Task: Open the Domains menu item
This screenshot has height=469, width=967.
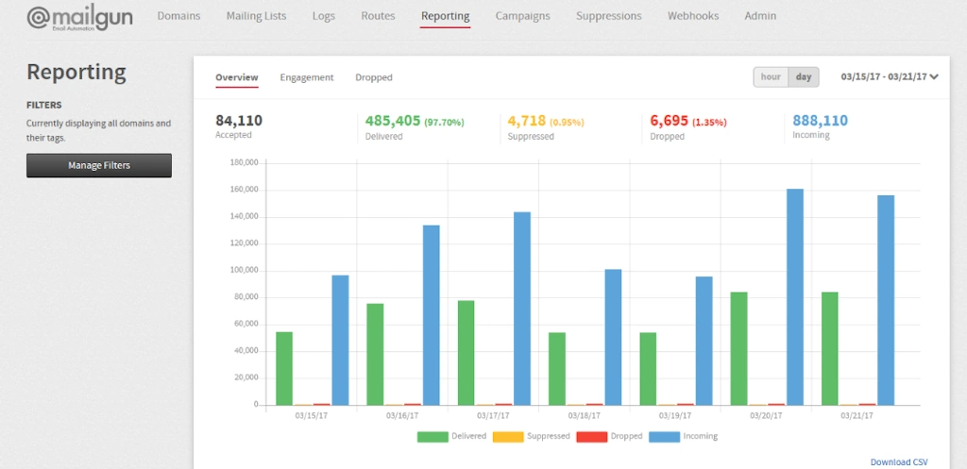Action: tap(178, 16)
